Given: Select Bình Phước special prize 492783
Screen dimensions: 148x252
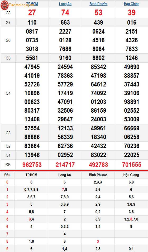Looking at the screenshot, I should click(98, 165).
